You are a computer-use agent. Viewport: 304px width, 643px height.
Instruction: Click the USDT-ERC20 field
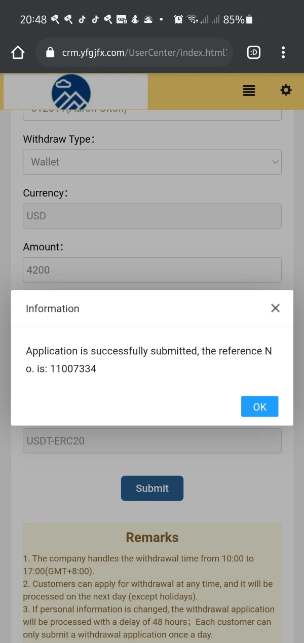pos(152,441)
